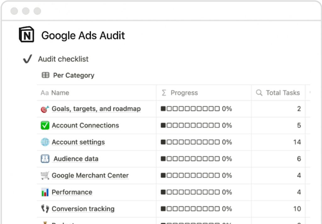
Task: Click the Audit checklist checkmark icon
Action: click(x=28, y=59)
